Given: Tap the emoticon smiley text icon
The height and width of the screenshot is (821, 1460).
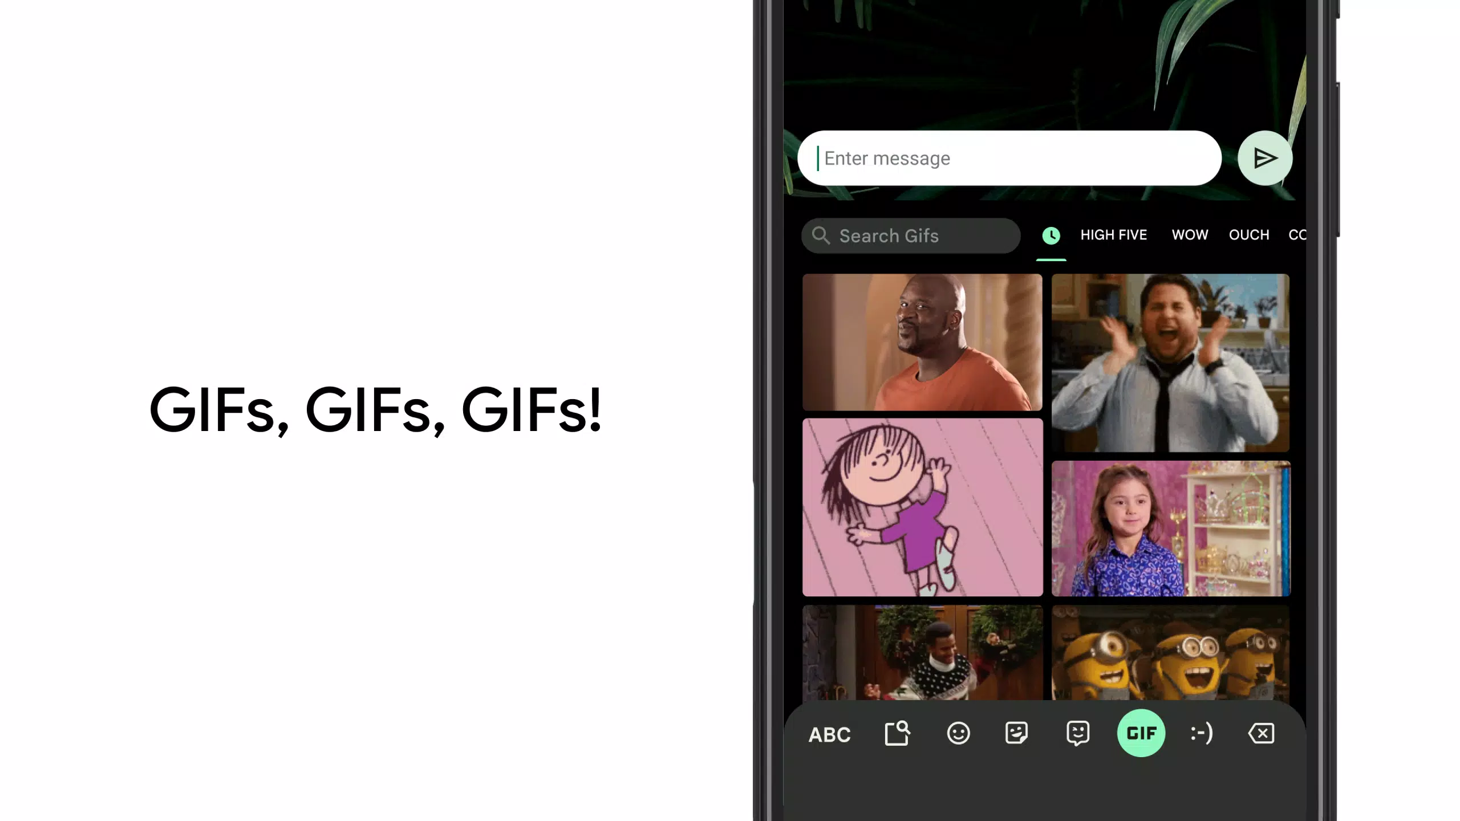Looking at the screenshot, I should (x=1201, y=734).
